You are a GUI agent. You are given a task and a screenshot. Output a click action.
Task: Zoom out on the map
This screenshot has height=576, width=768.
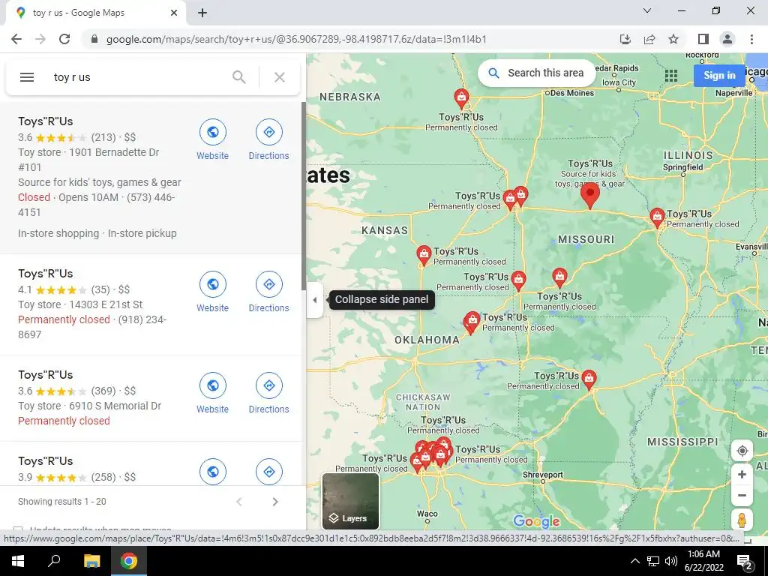pos(742,495)
